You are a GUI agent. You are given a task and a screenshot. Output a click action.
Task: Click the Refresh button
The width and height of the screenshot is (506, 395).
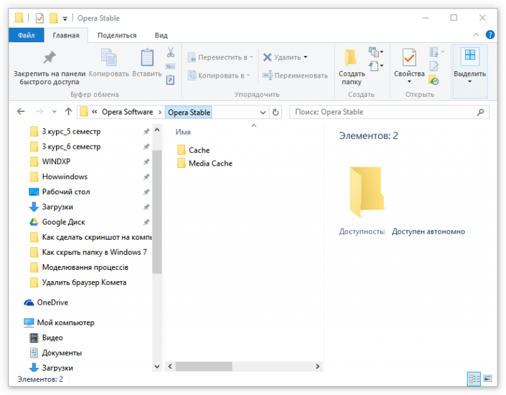click(275, 112)
